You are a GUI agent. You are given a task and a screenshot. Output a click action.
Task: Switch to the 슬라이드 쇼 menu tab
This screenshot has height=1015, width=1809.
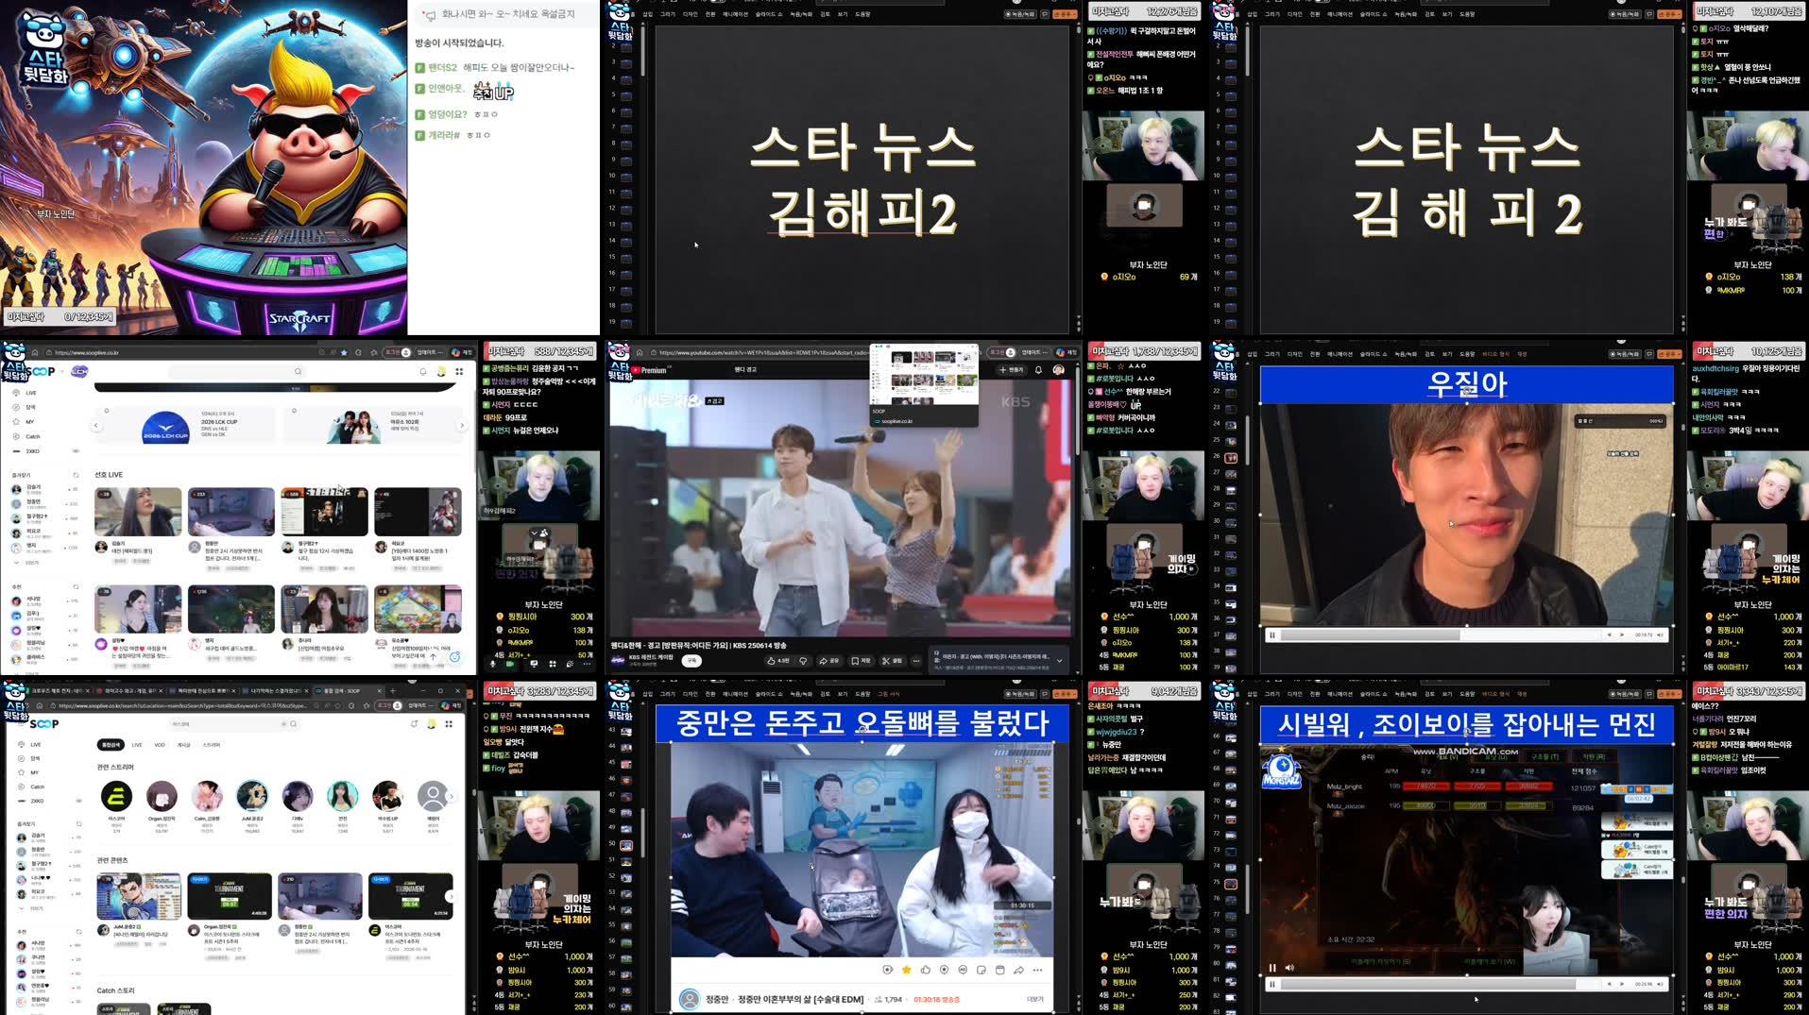[767, 12]
